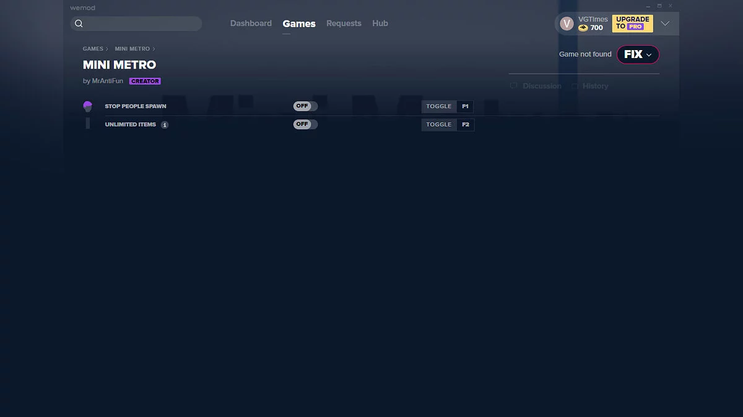
Task: Close the WeMod window
Action: click(671, 6)
